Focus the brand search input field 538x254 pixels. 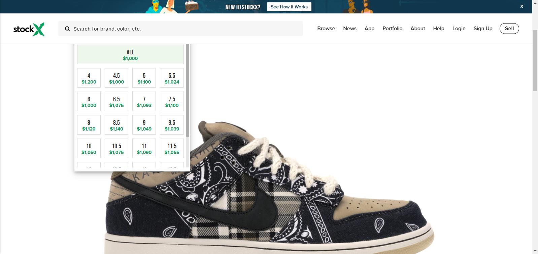point(185,29)
